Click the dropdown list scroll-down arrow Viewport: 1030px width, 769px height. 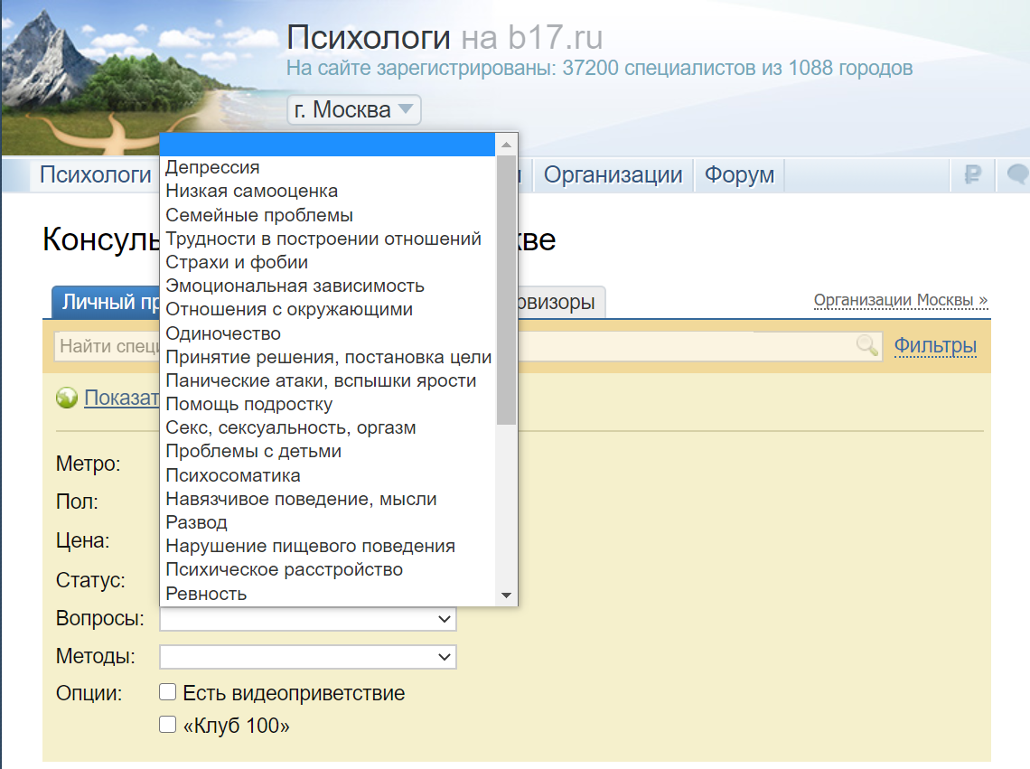506,596
